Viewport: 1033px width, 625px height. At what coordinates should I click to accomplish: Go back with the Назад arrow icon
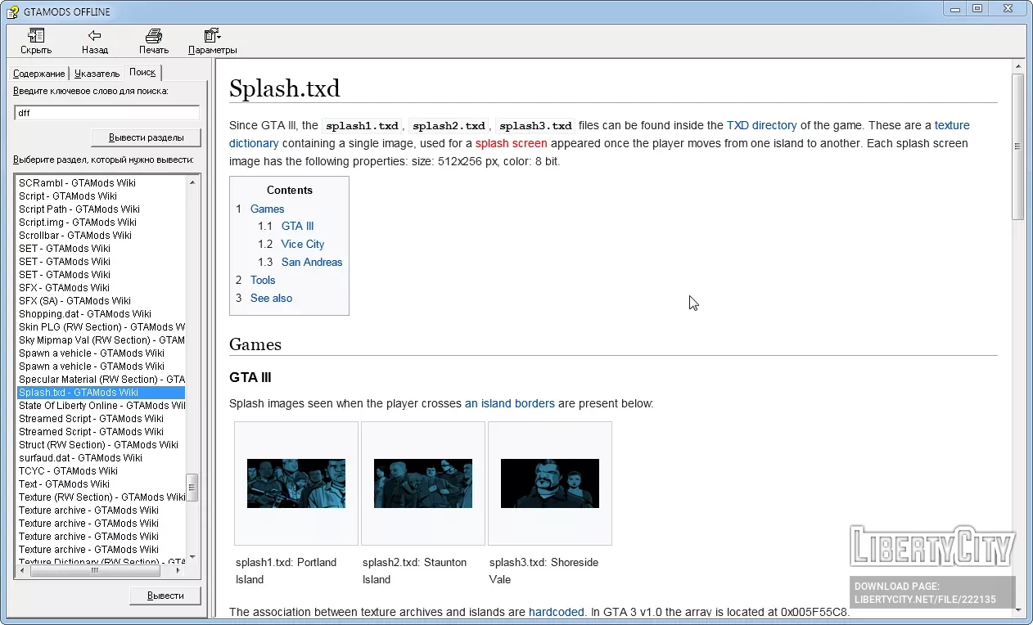pos(95,35)
